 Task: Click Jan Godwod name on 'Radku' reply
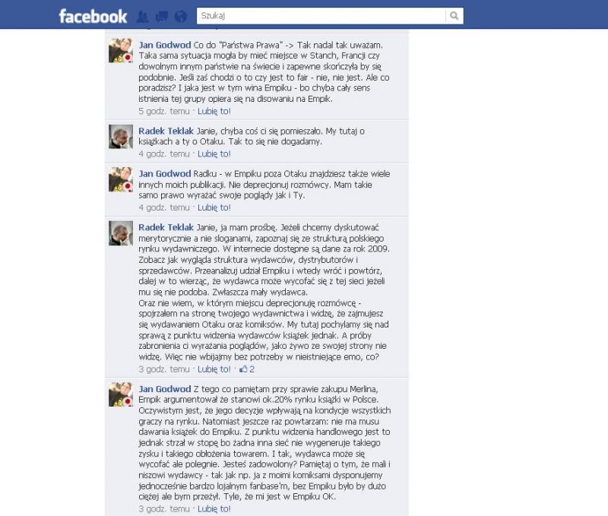pos(165,174)
